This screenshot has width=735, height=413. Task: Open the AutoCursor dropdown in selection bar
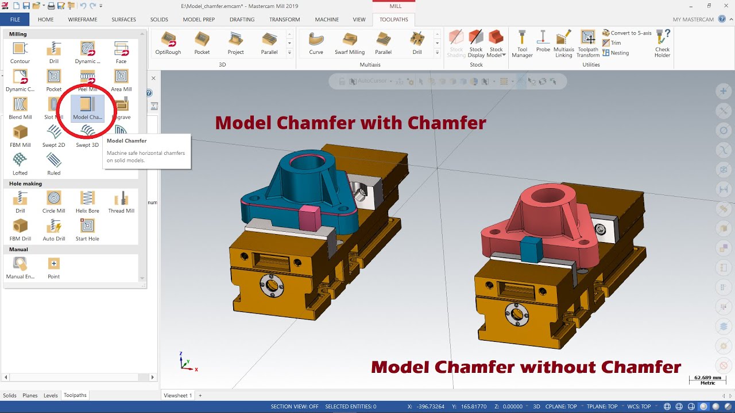392,81
